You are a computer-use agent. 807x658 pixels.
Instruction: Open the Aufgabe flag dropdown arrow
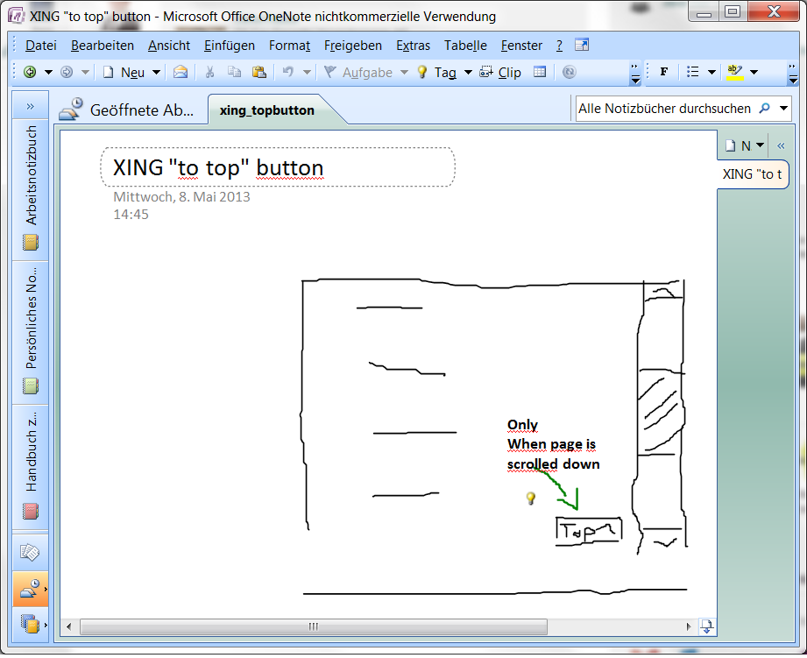click(404, 73)
